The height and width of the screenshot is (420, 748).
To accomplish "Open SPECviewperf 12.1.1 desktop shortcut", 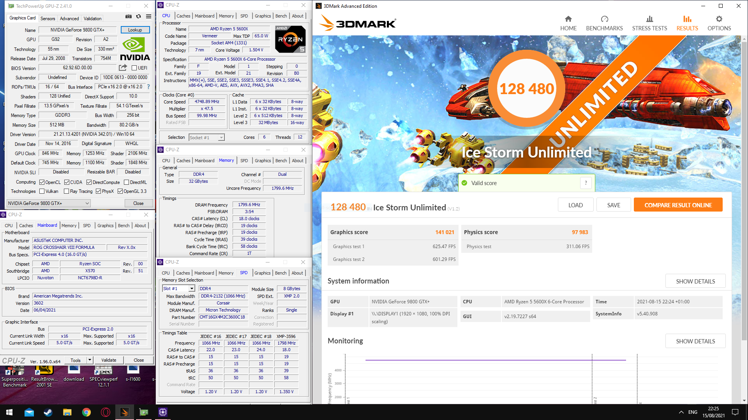I will tap(104, 376).
